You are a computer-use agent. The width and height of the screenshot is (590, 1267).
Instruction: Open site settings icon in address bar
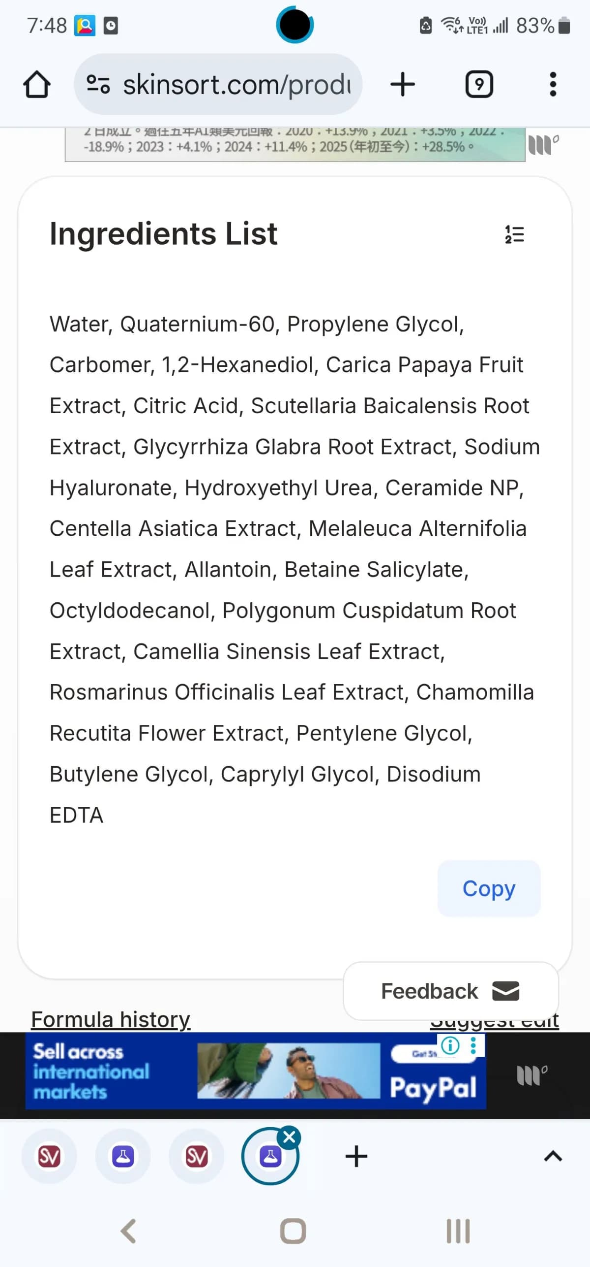pyautogui.click(x=98, y=84)
